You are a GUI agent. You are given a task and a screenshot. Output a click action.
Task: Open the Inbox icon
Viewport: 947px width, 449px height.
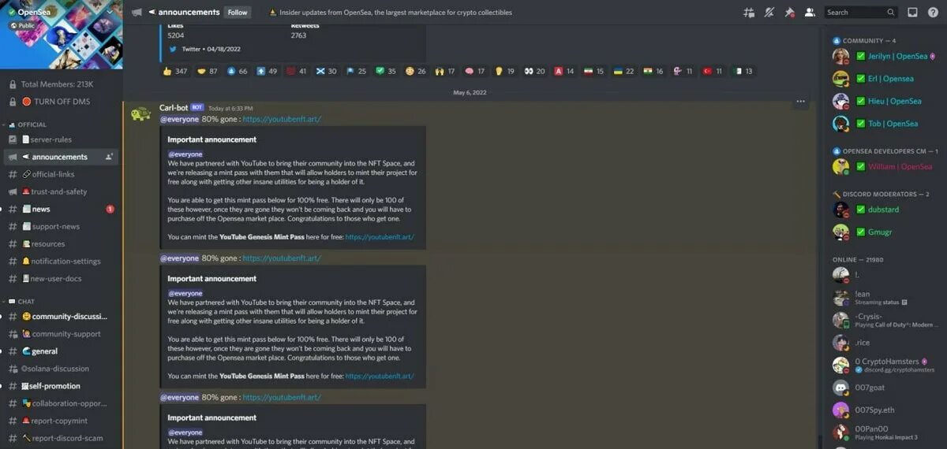tap(913, 13)
